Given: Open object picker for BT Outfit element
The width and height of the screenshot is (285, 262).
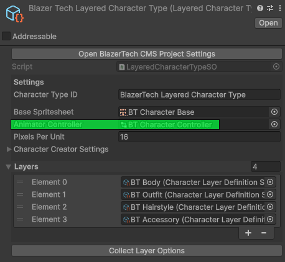Looking at the screenshot, I should tap(270, 194).
